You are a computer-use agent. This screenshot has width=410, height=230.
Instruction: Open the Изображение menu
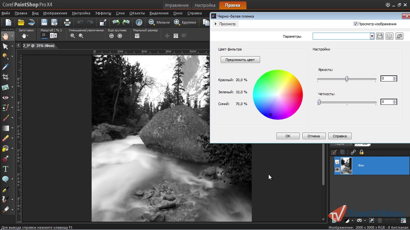[55, 13]
